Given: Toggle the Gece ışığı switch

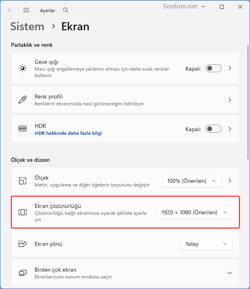Looking at the screenshot, I should click(214, 68).
